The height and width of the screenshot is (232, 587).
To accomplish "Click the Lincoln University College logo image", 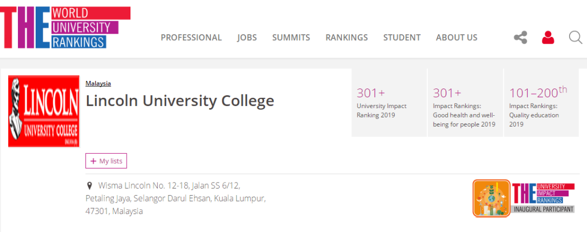I will click(44, 111).
